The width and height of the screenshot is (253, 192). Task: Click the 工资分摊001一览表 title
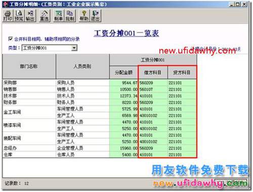coord(126,33)
